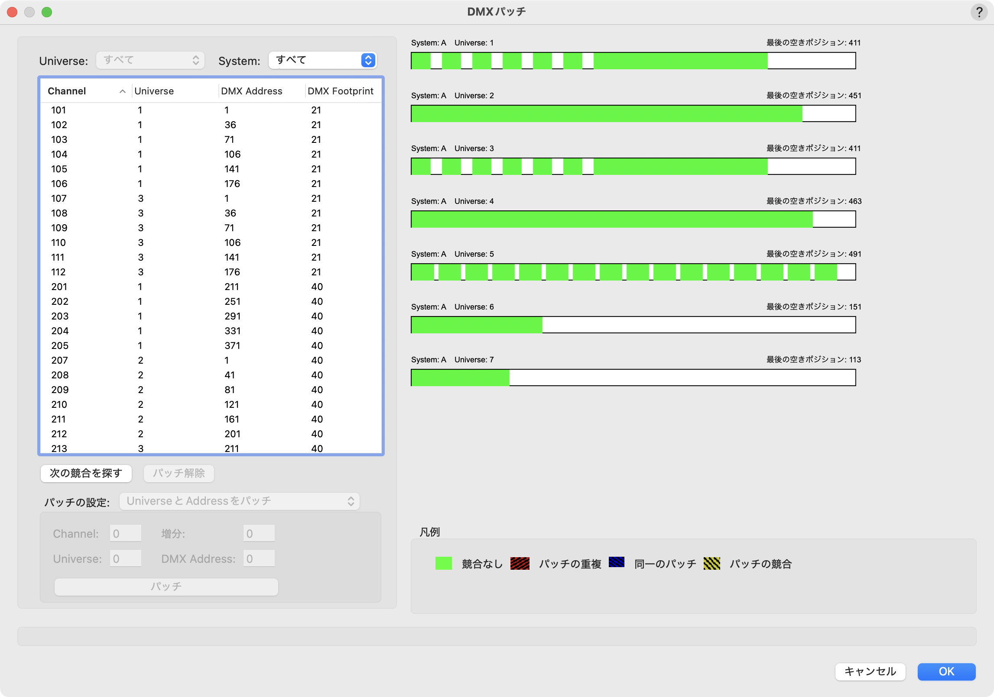Viewport: 994px width, 697px height.
Task: Open the System dropdown menu
Action: click(322, 60)
